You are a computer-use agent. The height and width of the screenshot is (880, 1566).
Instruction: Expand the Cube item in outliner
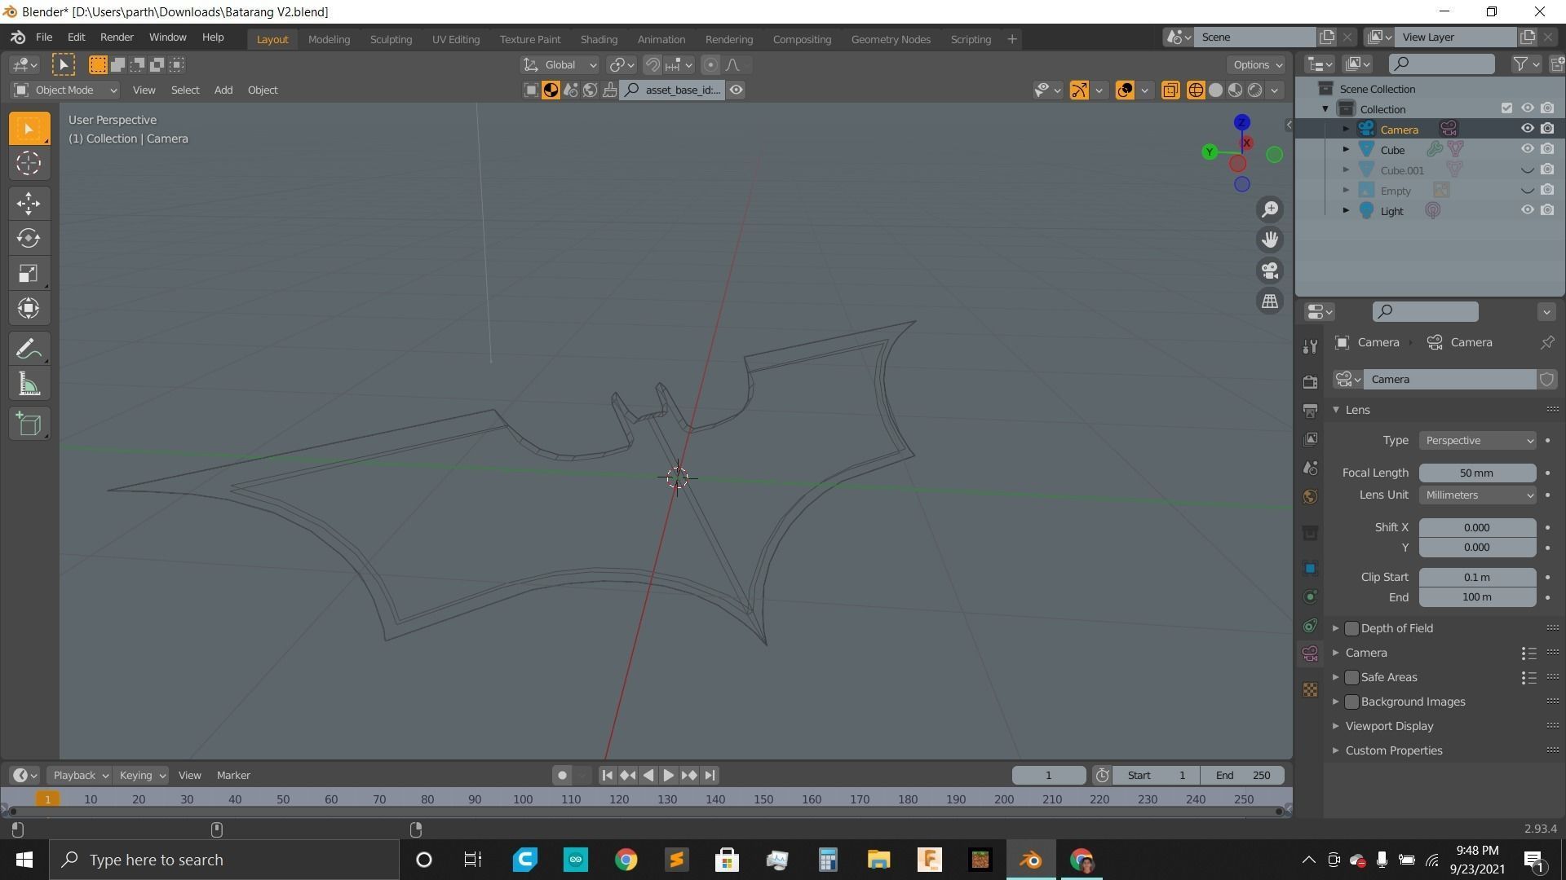(1346, 149)
